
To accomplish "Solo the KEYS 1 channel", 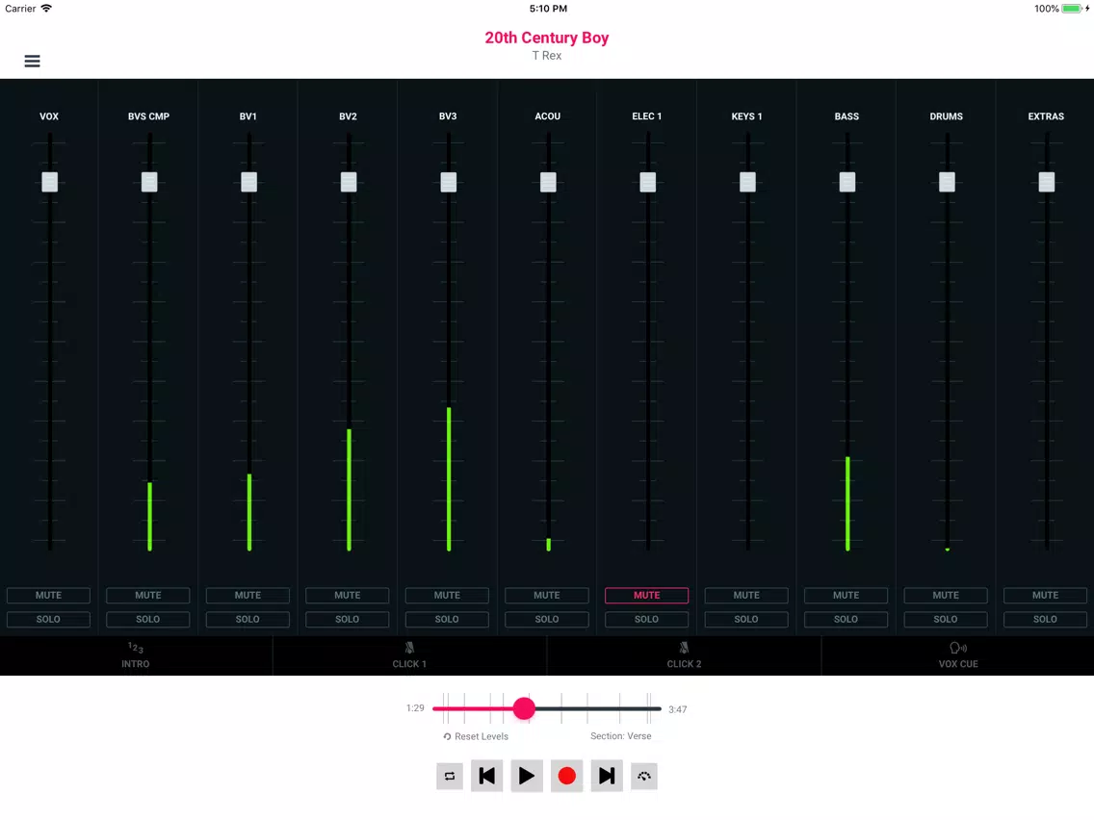I will tap(746, 619).
